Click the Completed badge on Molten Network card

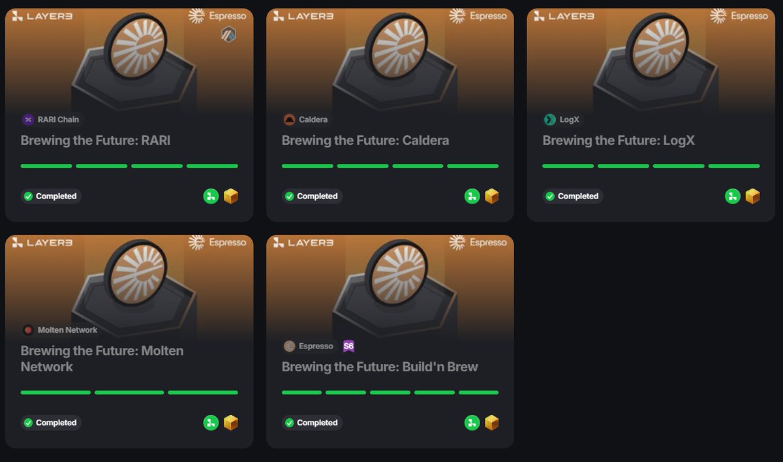[x=51, y=423]
